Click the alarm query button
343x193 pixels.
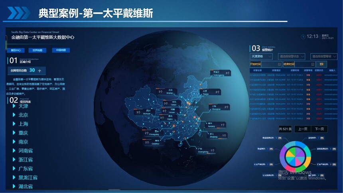(x=321, y=64)
